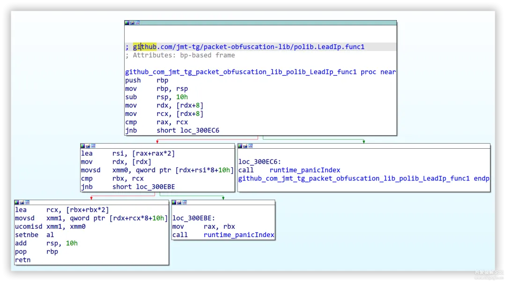The height and width of the screenshot is (282, 506).
Task: Click edit-comment icon on top function block
Action: pos(132,23)
